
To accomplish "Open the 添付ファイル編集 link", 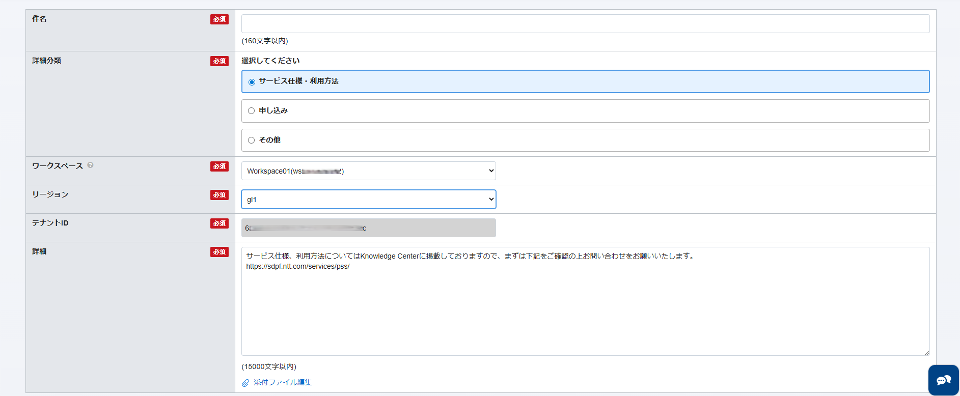I will coord(283,382).
